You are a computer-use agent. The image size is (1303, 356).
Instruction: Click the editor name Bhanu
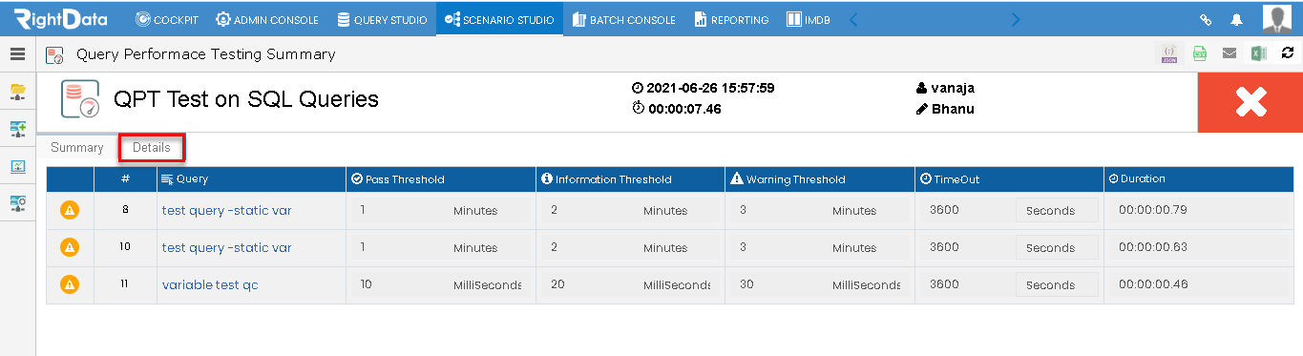coord(953,109)
